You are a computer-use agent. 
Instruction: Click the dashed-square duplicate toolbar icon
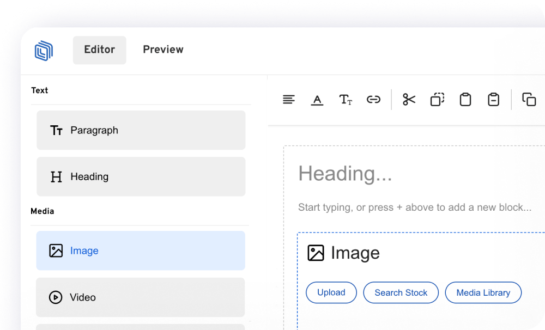pyautogui.click(x=437, y=99)
